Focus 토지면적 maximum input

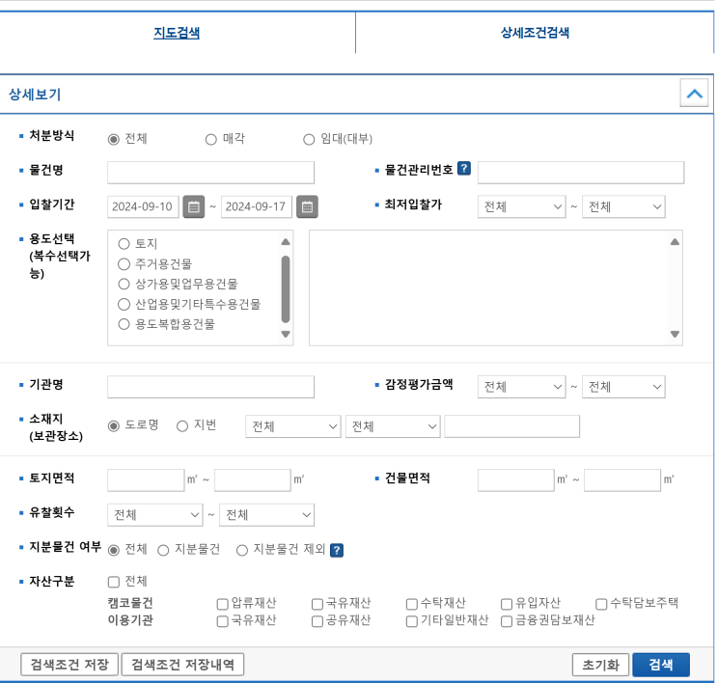point(253,480)
